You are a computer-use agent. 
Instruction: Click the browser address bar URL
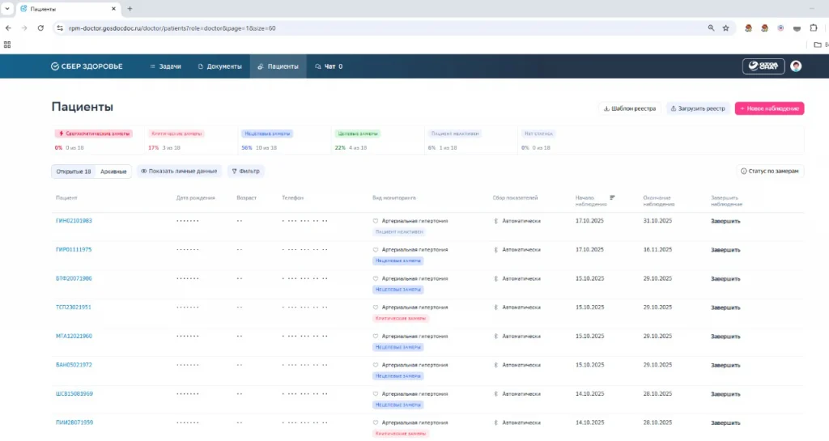[x=324, y=28]
